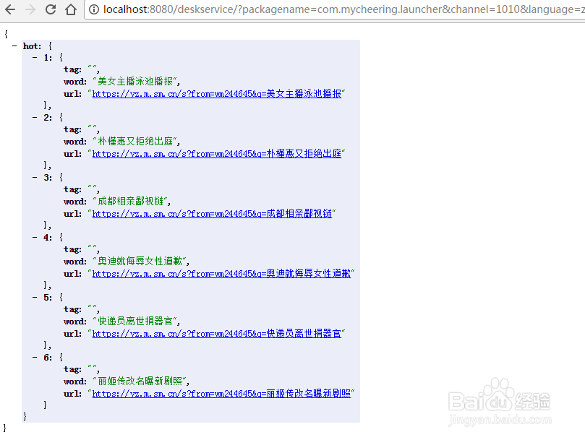The height and width of the screenshot is (440, 585).
Task: Click the "6:" index key
Action: (48, 358)
